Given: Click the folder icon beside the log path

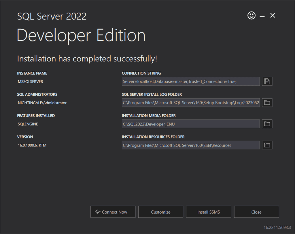Looking at the screenshot, I should [267, 102].
